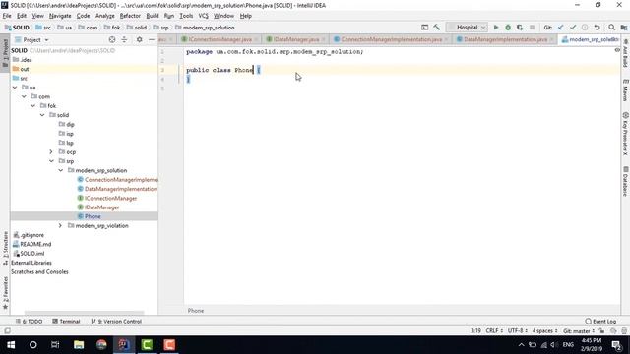Switch to IConnectionManager.java tab
Viewport: 630px width, 354px height.
(x=220, y=39)
